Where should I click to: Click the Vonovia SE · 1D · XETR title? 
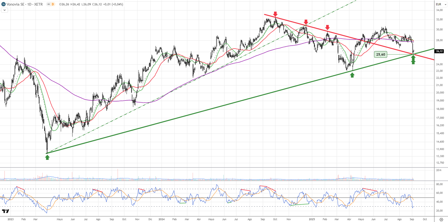[x=25, y=4]
